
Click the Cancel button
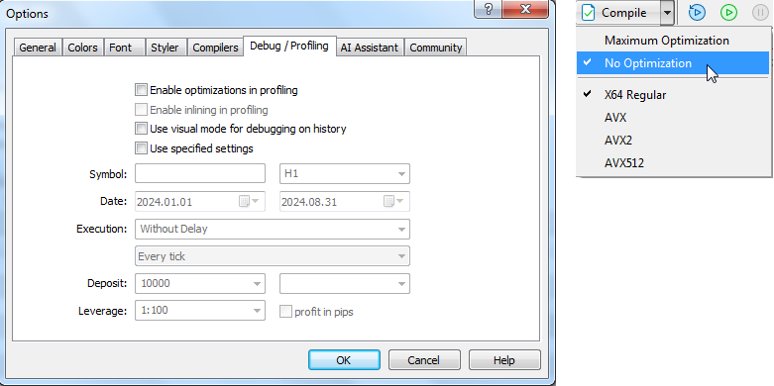[x=424, y=360]
